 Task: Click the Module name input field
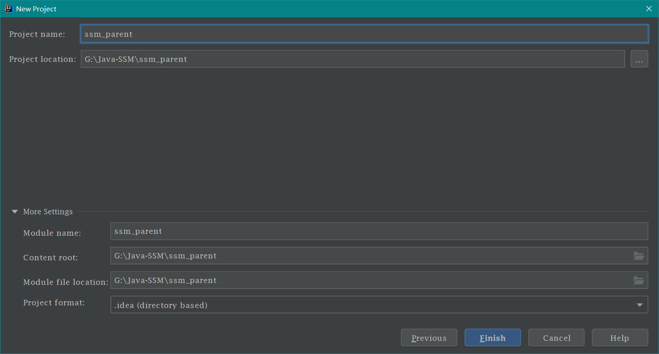click(x=379, y=231)
